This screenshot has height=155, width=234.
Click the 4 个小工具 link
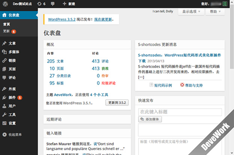(x=99, y=95)
